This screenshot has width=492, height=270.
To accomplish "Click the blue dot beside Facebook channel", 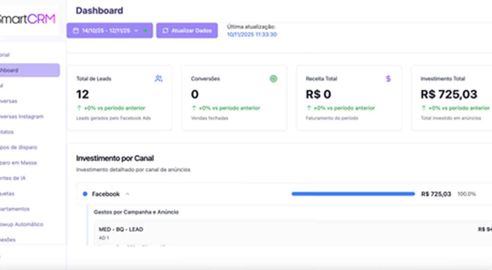I will 85,194.
